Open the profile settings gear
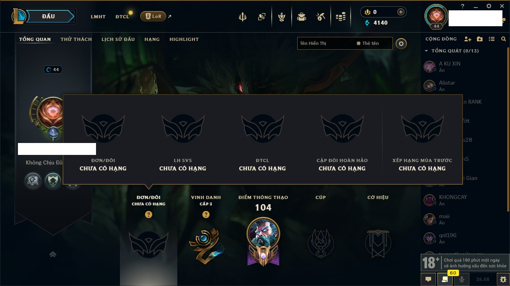The height and width of the screenshot is (286, 510). [401, 43]
